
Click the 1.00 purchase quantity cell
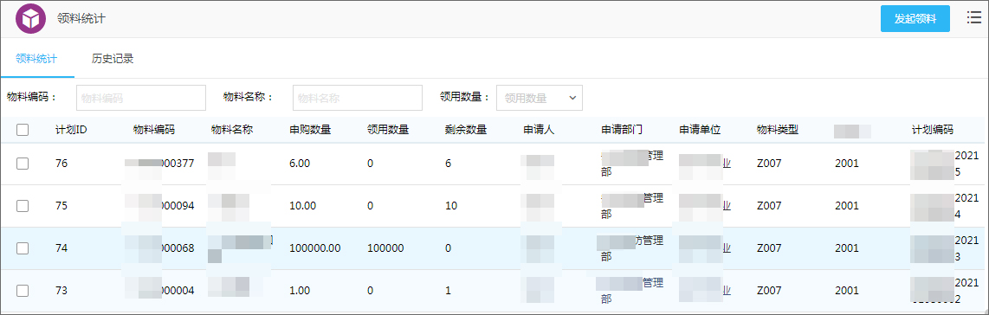click(301, 291)
